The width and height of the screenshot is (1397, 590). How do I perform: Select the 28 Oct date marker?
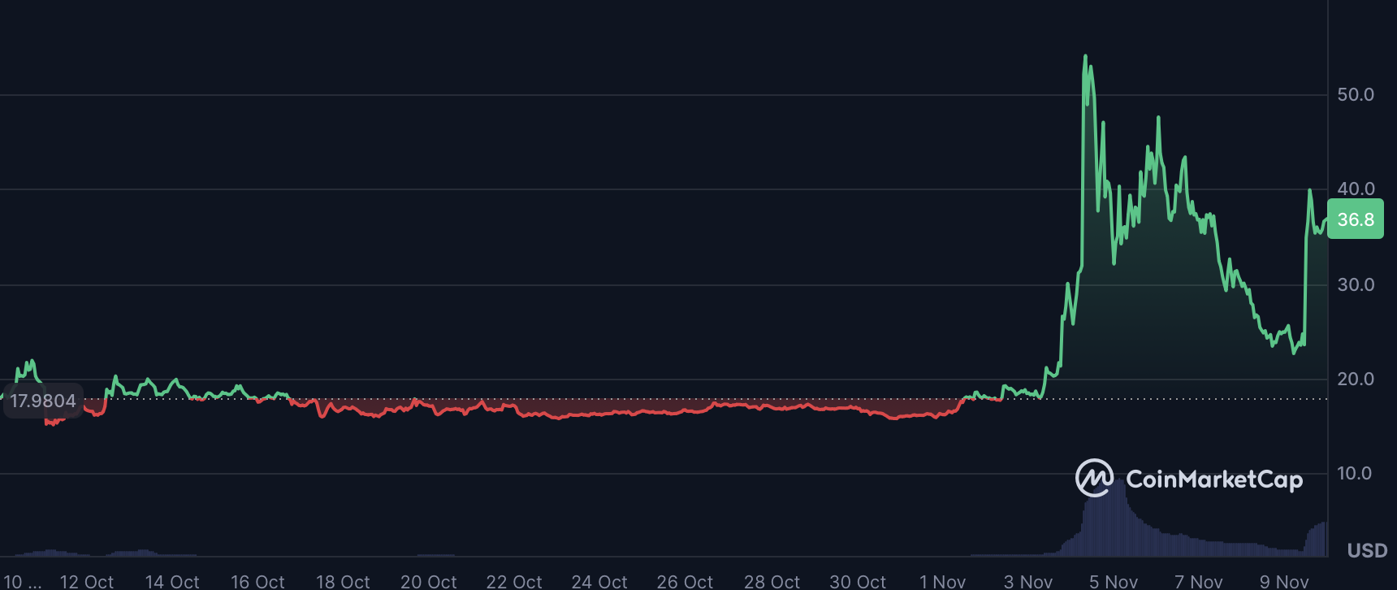coord(772,581)
